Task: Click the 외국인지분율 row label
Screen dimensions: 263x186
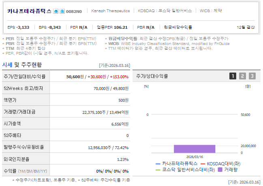Action: pyautogui.click(x=17, y=159)
